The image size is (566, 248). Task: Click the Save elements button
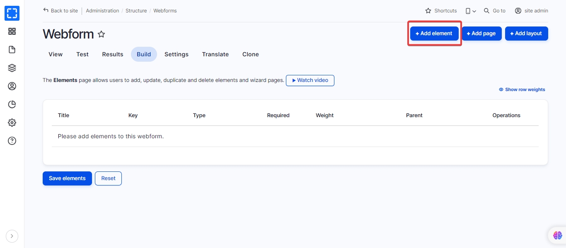coord(67,178)
